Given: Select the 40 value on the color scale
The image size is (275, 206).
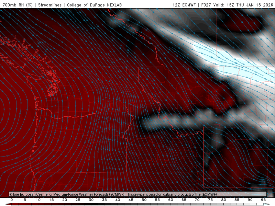Looking at the screenshot, I should coord(118,200).
